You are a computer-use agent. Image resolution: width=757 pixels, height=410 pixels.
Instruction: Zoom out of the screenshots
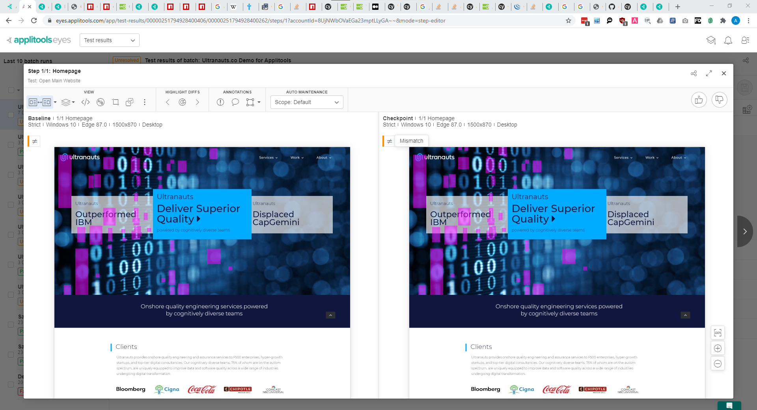tap(718, 363)
